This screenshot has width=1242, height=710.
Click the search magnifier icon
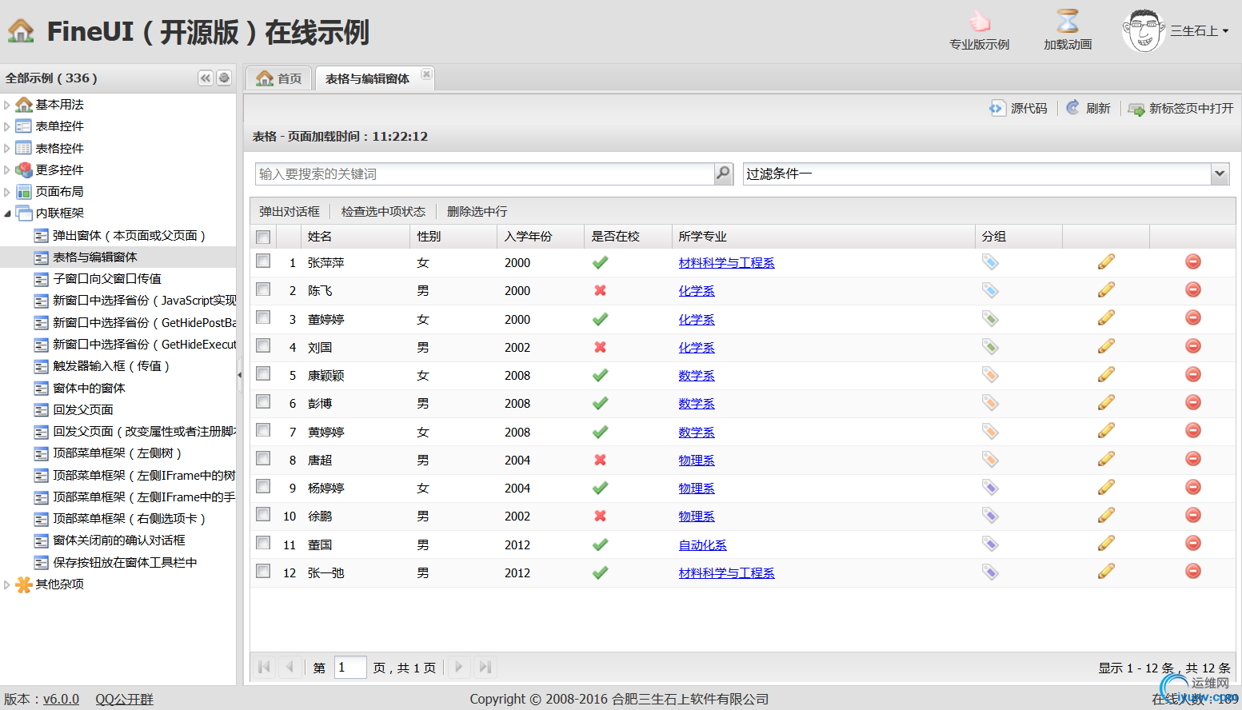tap(723, 174)
